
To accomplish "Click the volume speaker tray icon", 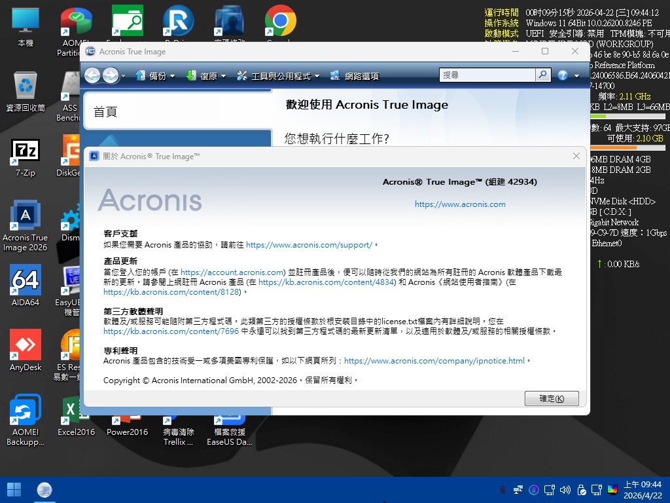I will tap(565, 489).
